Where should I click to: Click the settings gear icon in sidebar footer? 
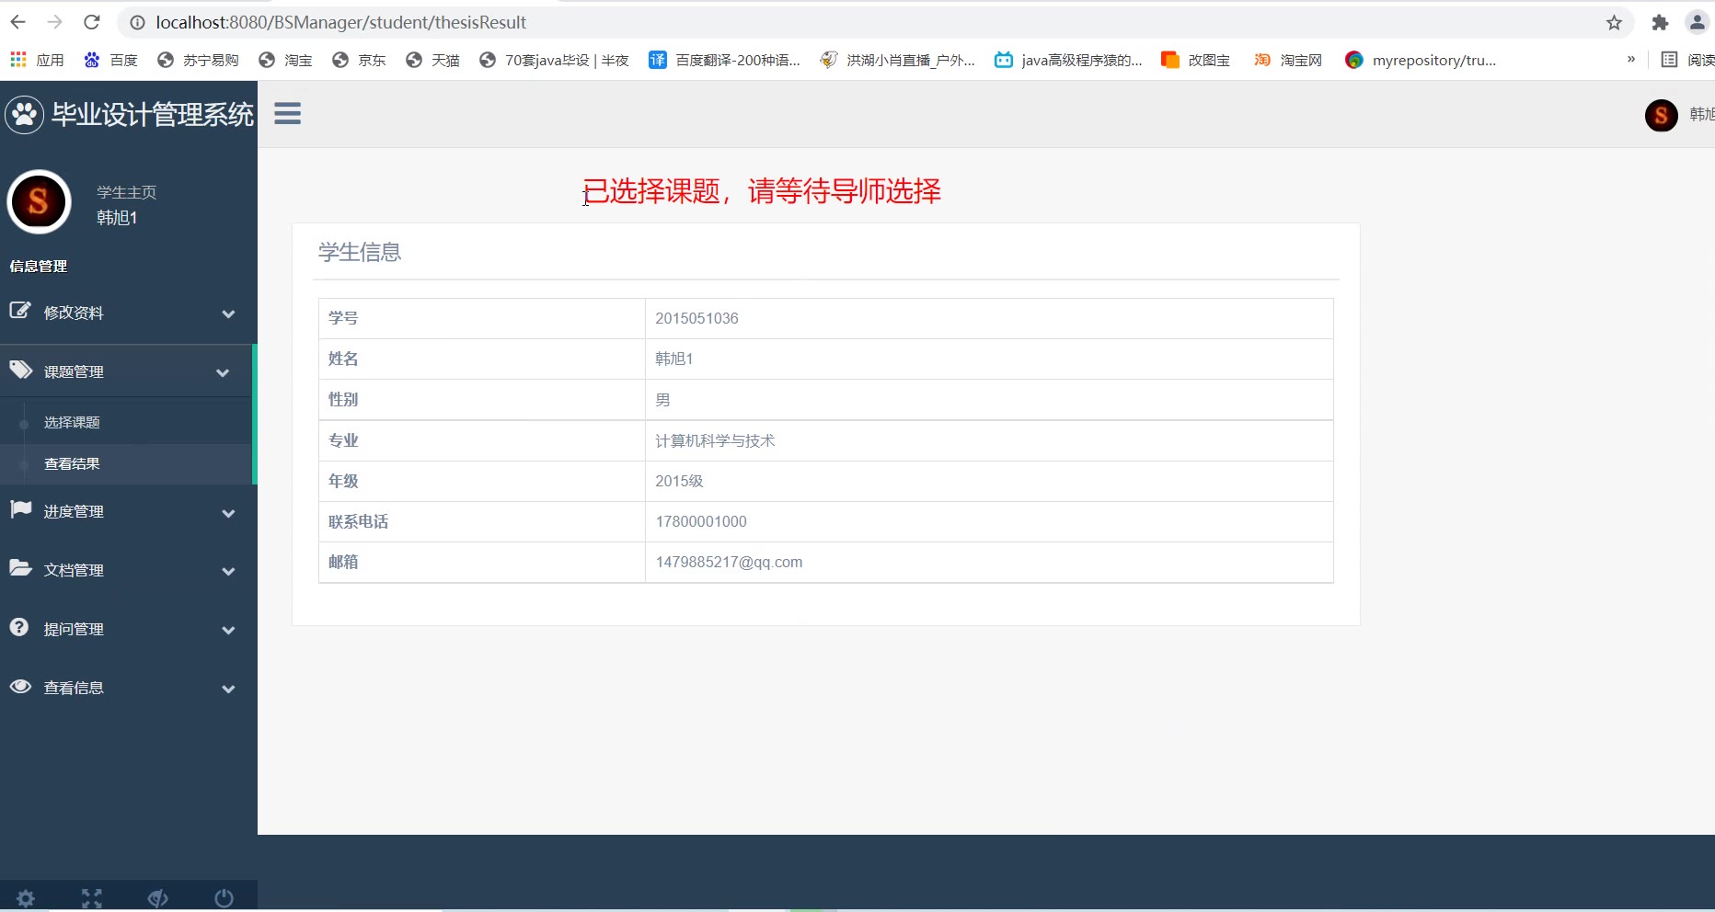(x=26, y=898)
